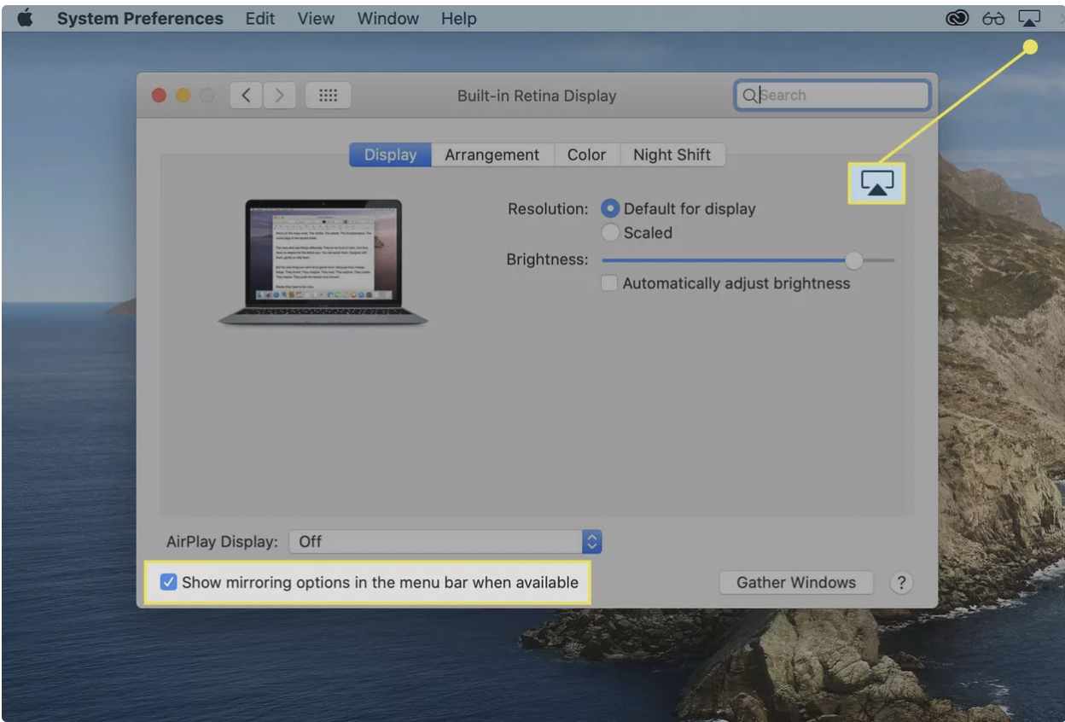Viewport: 1065px width, 722px height.
Task: Open the Creative Cloud menu bar icon
Action: 957,18
